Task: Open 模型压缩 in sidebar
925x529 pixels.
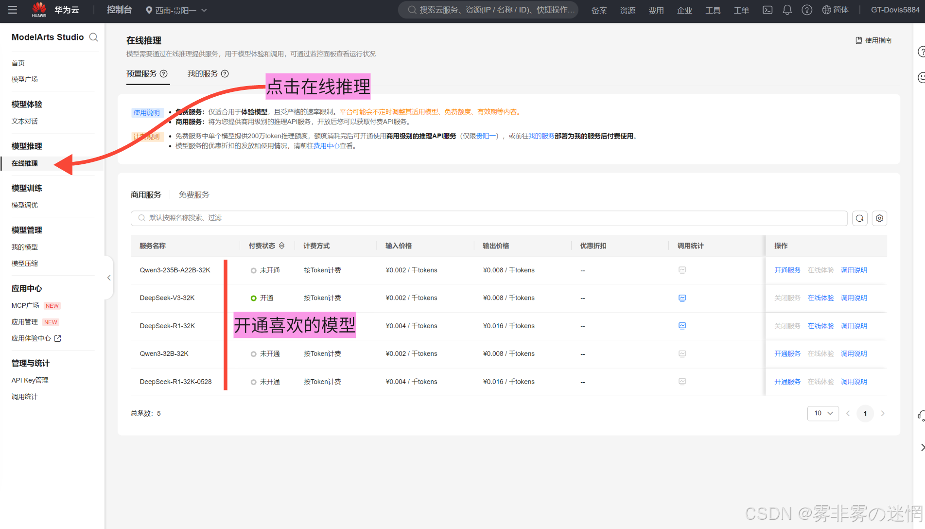Action: [x=25, y=264]
